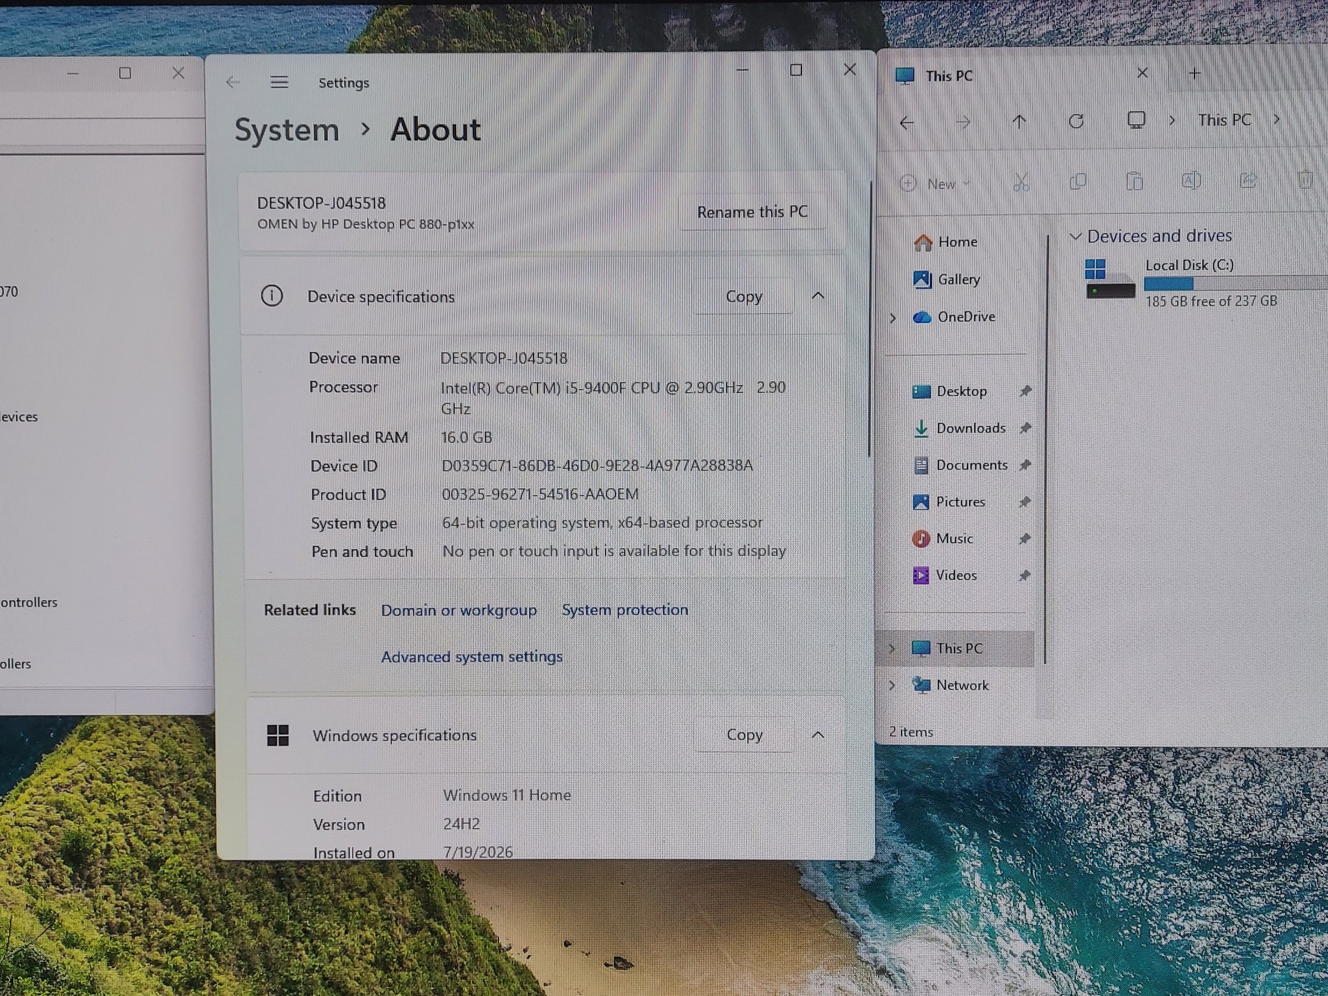Copy the device specifications
This screenshot has width=1328, height=996.
744,296
